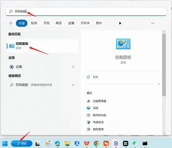Click the preview pane scroll down arrow
The image size is (172, 148).
(x=164, y=133)
